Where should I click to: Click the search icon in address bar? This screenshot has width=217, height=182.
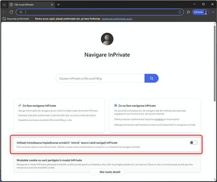coord(21,12)
